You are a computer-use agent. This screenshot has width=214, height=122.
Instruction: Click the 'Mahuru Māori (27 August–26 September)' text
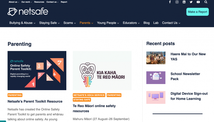(x=101, y=119)
